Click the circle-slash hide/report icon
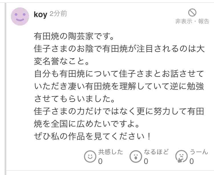Viewport: 214px width, 175px height. tap(192, 13)
